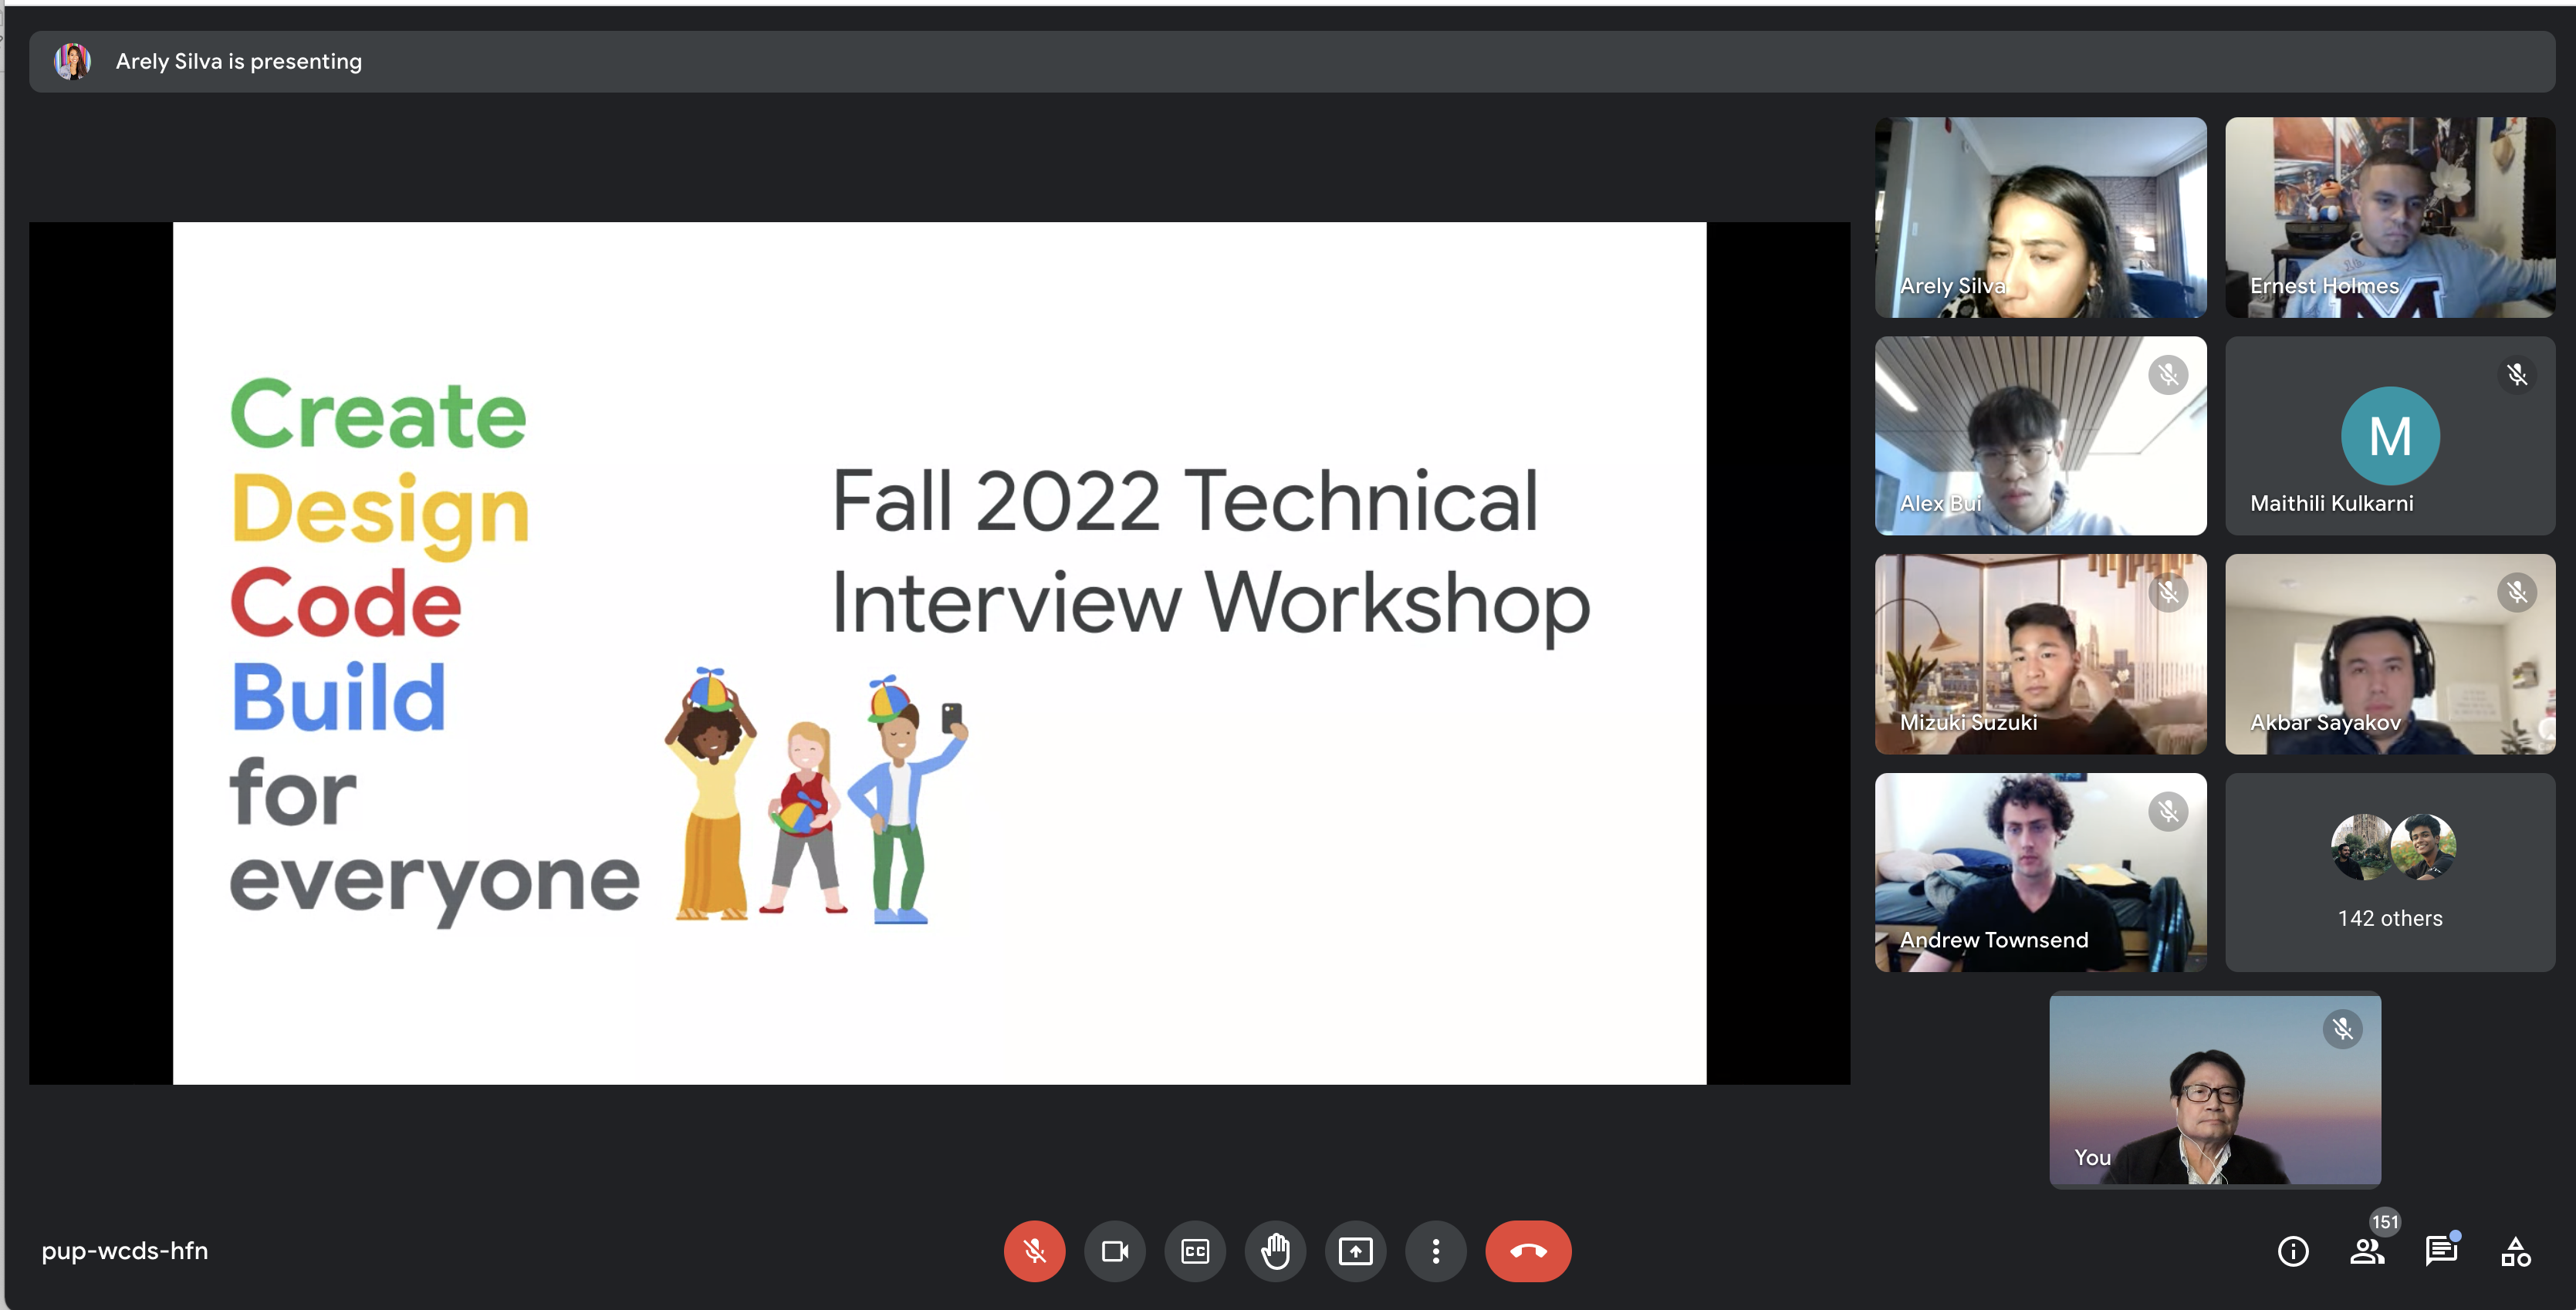The image size is (2576, 1310).
Task: Click Maithili Kulkarni's M avatar tile
Action: (x=2389, y=436)
